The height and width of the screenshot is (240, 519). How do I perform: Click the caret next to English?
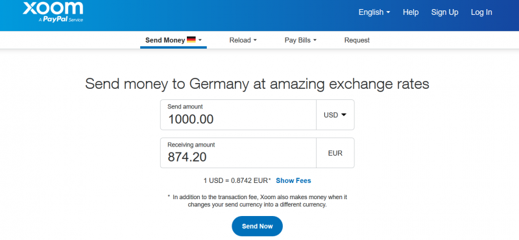tap(388, 12)
